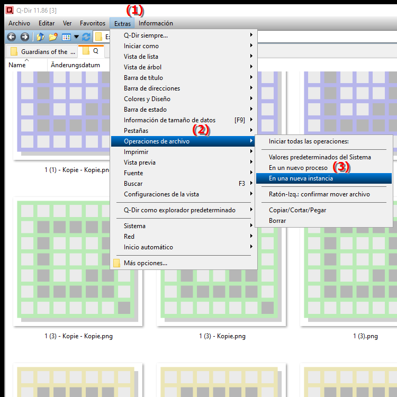Open the view mode dropdown arrow
The width and height of the screenshot is (397, 397).
(x=76, y=37)
